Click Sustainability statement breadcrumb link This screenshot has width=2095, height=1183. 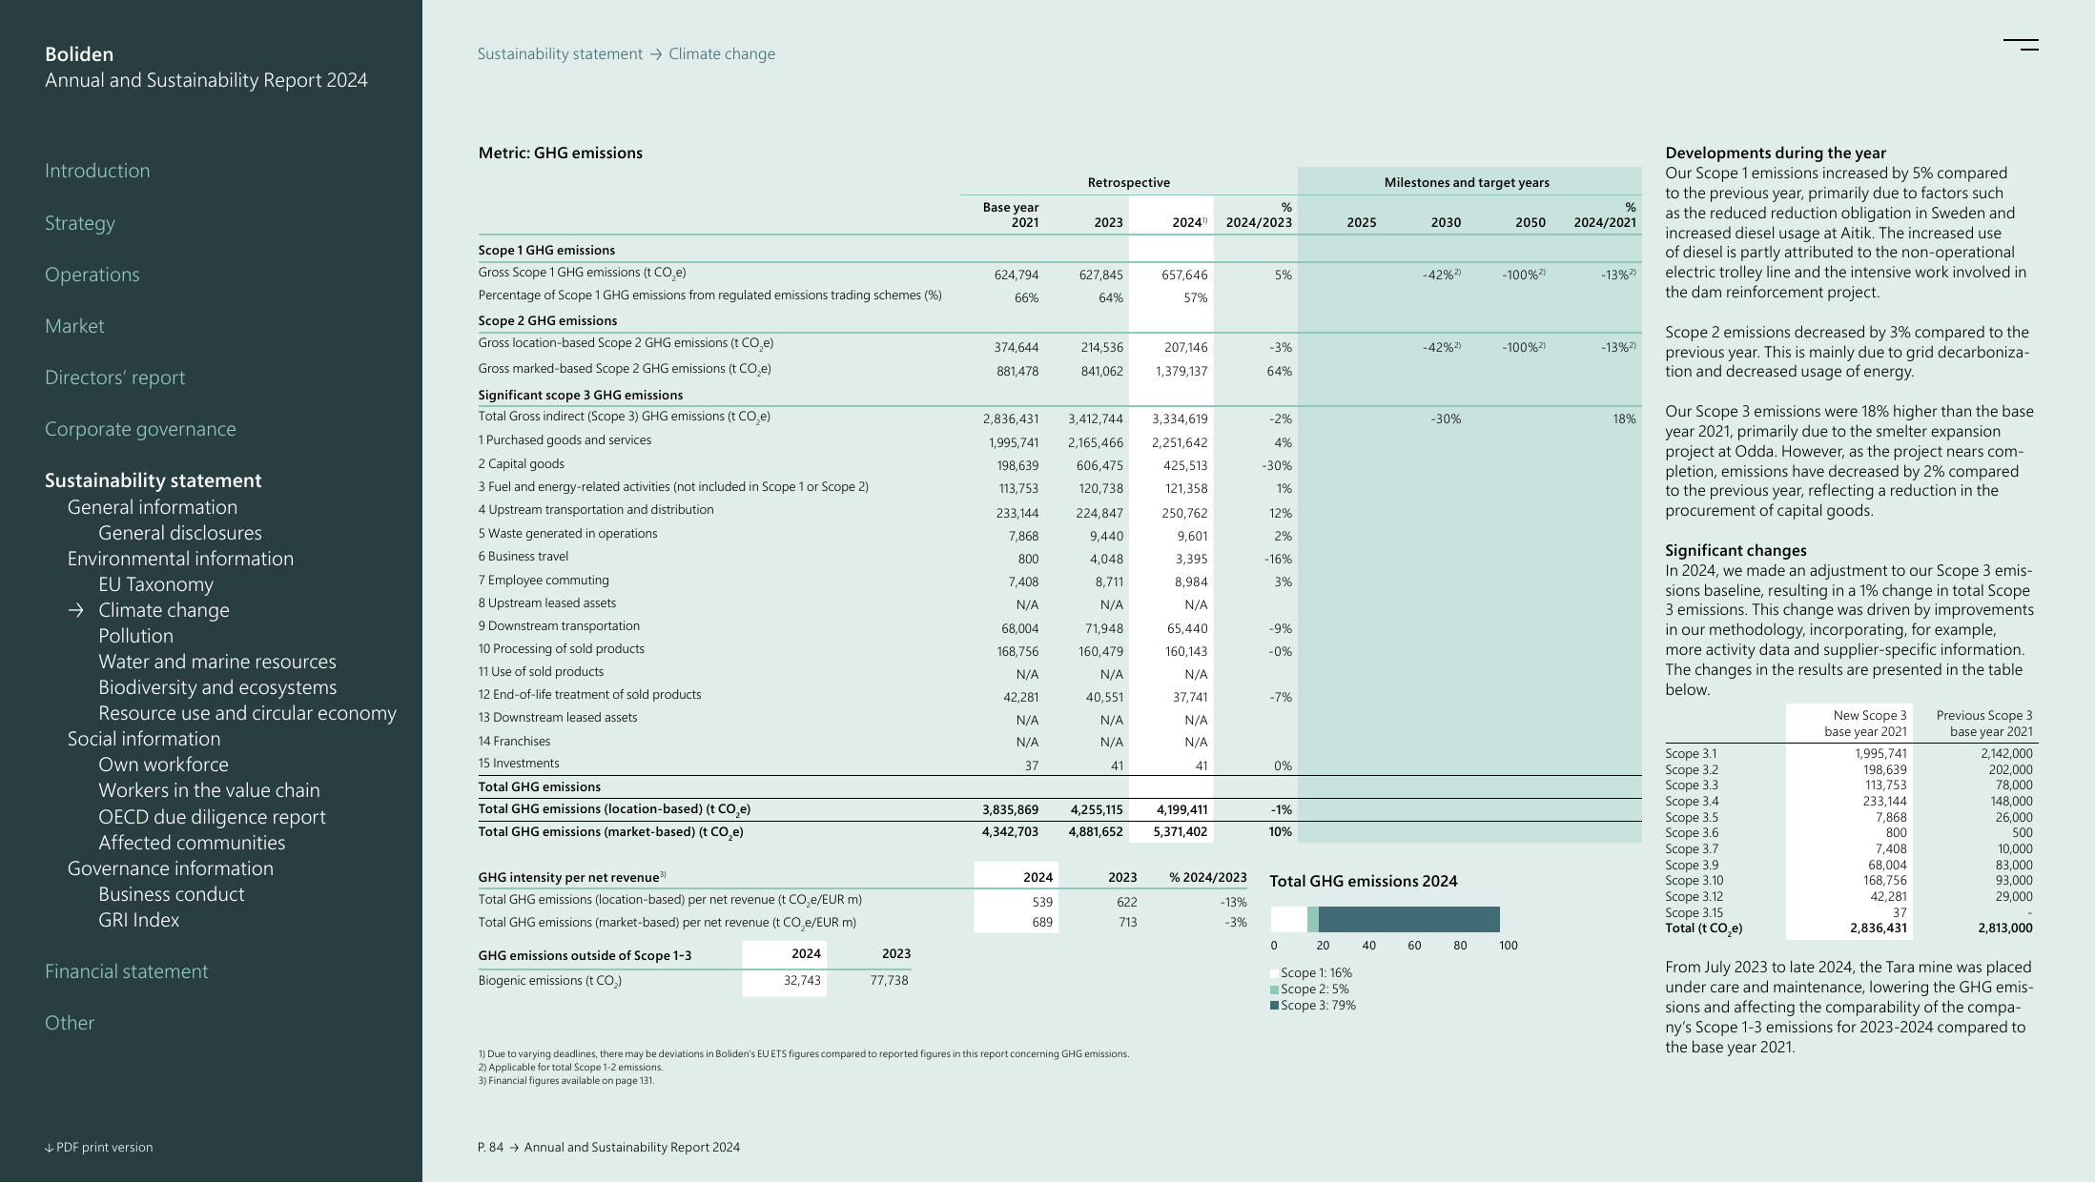click(x=560, y=54)
